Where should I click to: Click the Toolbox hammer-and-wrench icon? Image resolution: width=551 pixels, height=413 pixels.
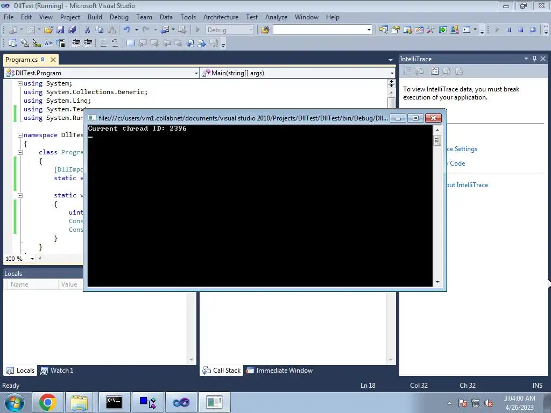click(x=430, y=30)
